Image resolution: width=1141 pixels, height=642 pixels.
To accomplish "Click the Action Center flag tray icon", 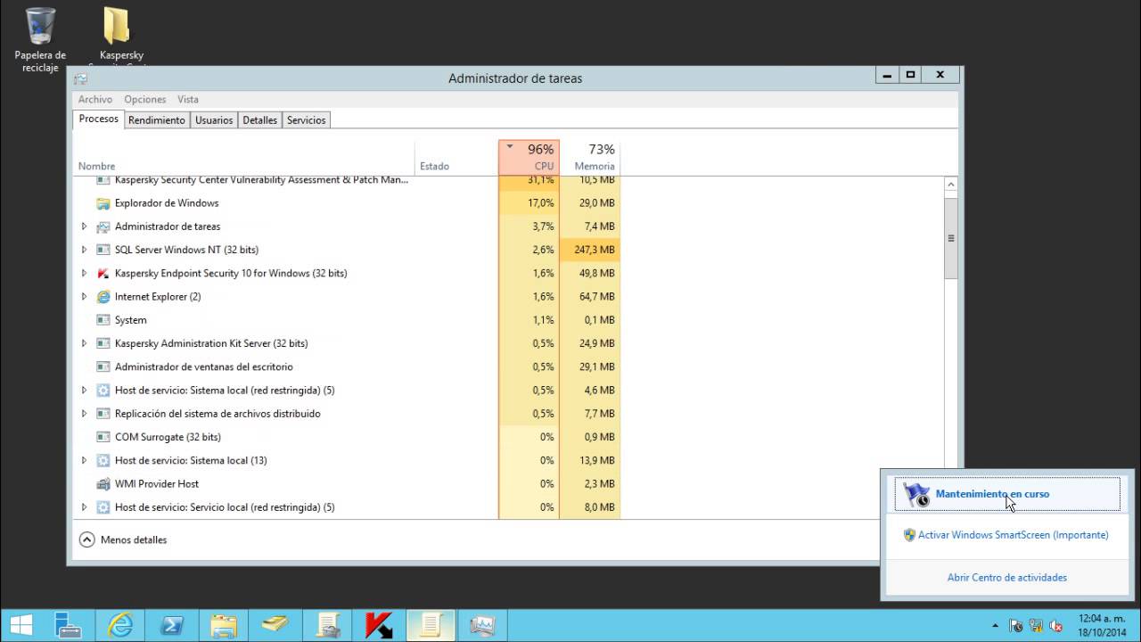I will pyautogui.click(x=1015, y=626).
